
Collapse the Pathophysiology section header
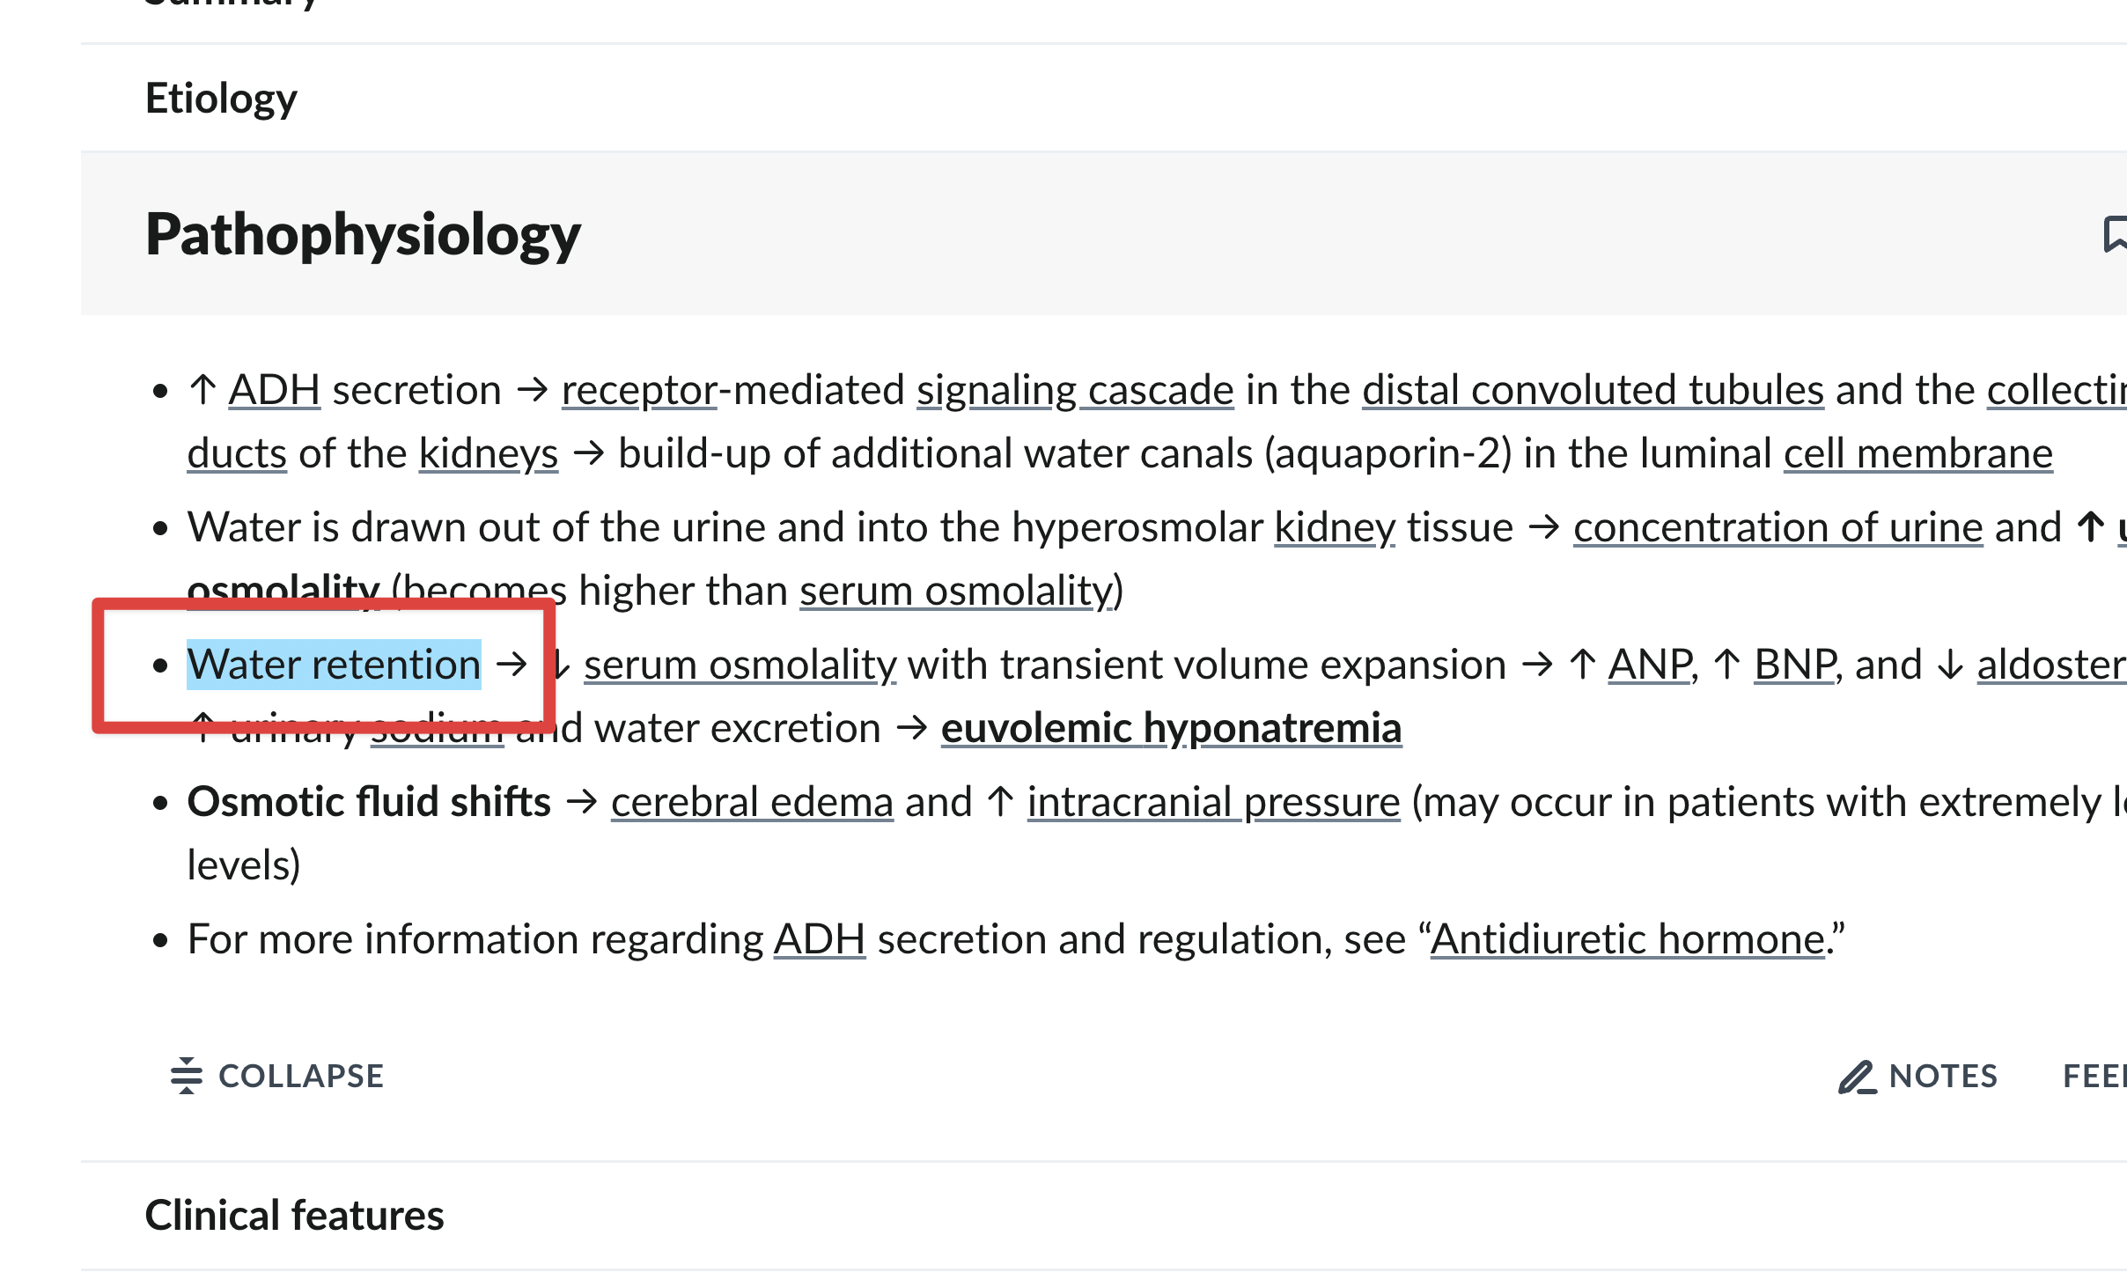(363, 235)
